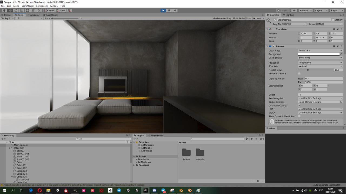
Task: Open the cloud services button
Action: click(x=294, y=11)
